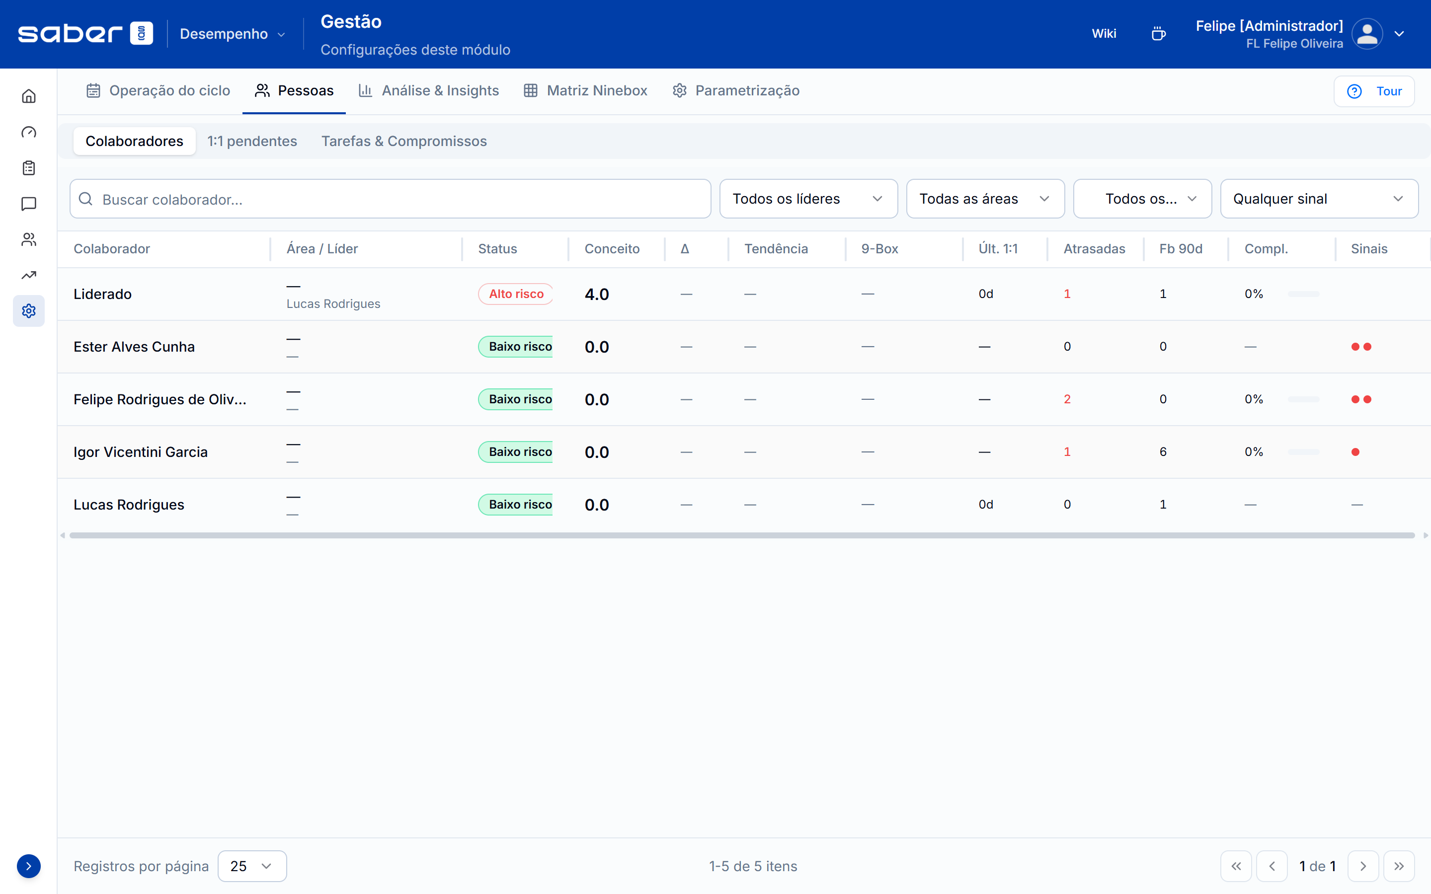1431x894 pixels.
Task: Go to previous page of results
Action: click(x=1272, y=866)
